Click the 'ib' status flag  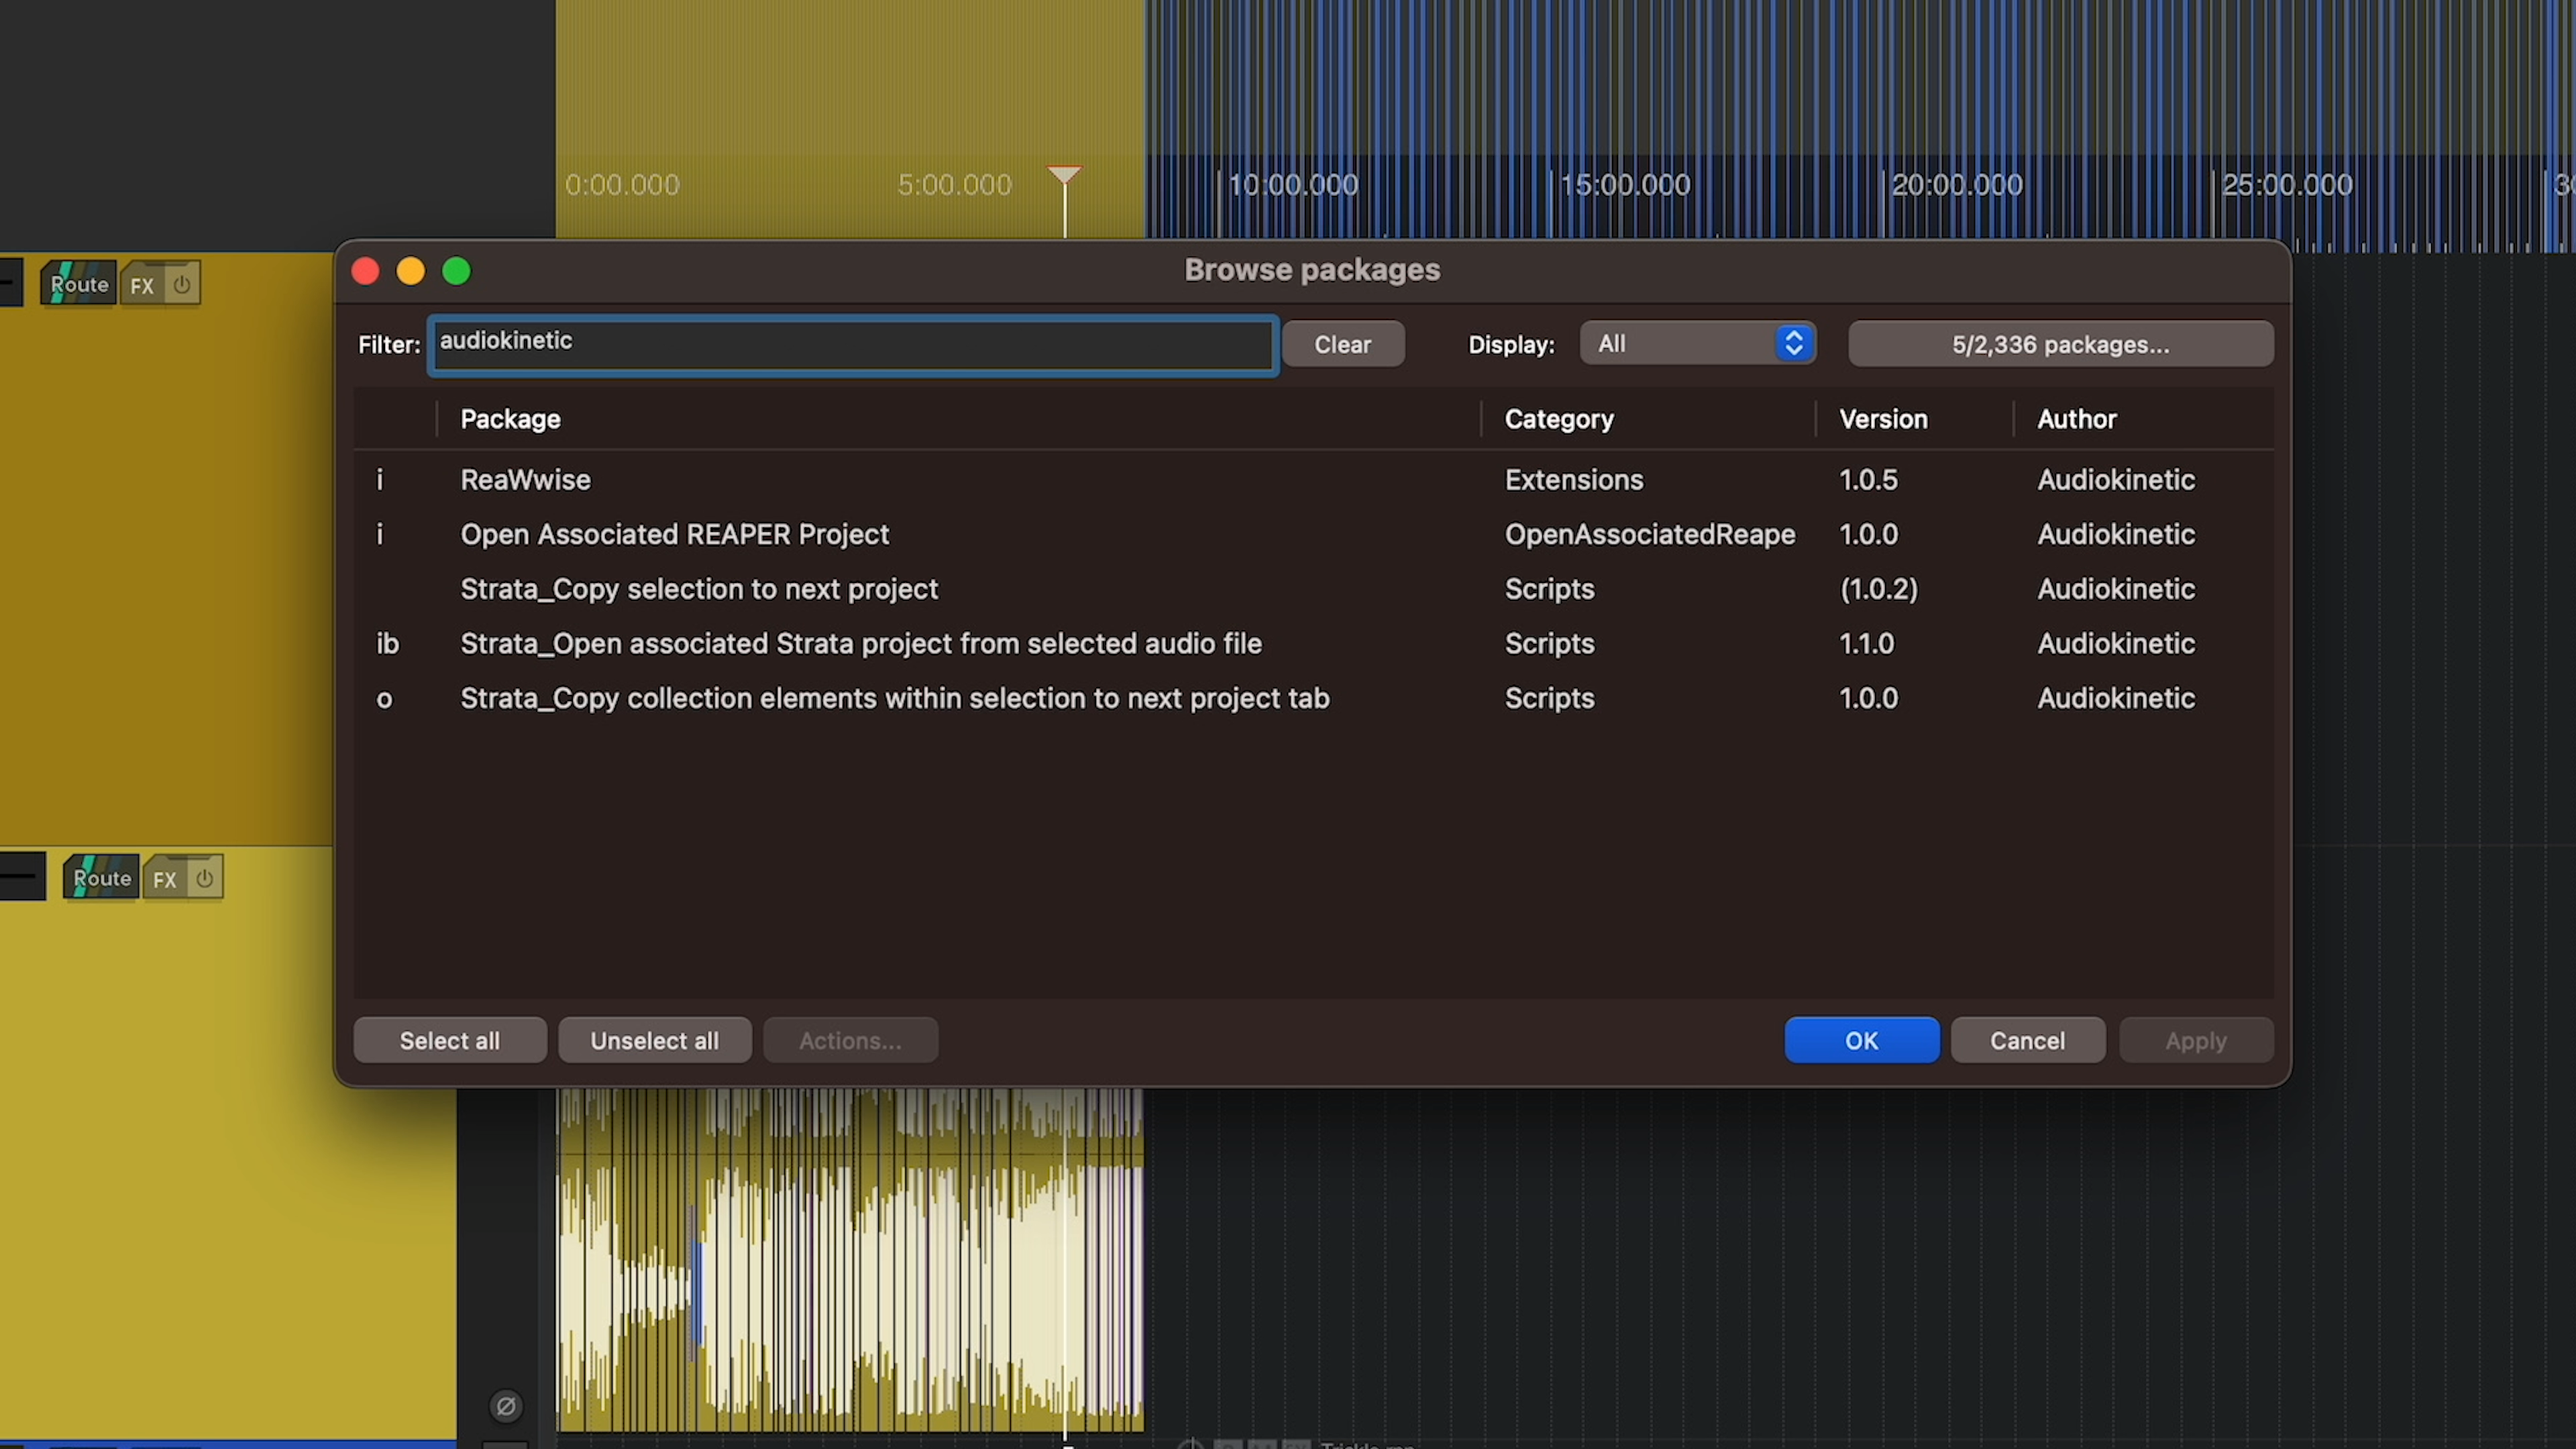[387, 643]
